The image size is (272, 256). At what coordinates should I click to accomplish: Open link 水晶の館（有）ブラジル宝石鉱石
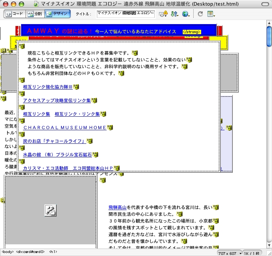click(x=57, y=155)
